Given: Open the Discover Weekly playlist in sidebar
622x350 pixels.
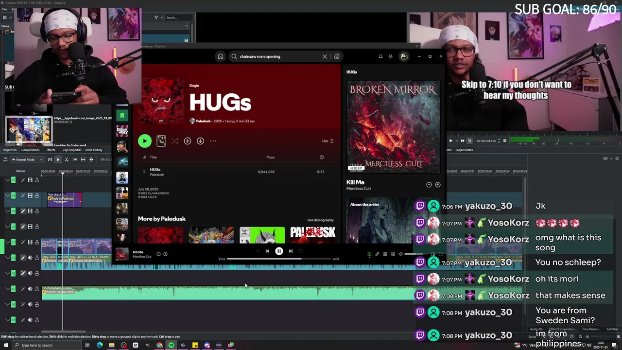Looking at the screenshot, I should coord(122,130).
